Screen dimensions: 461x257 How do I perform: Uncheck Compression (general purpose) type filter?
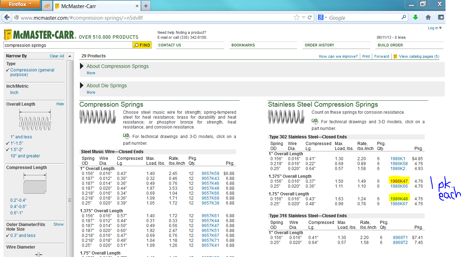coord(32,72)
